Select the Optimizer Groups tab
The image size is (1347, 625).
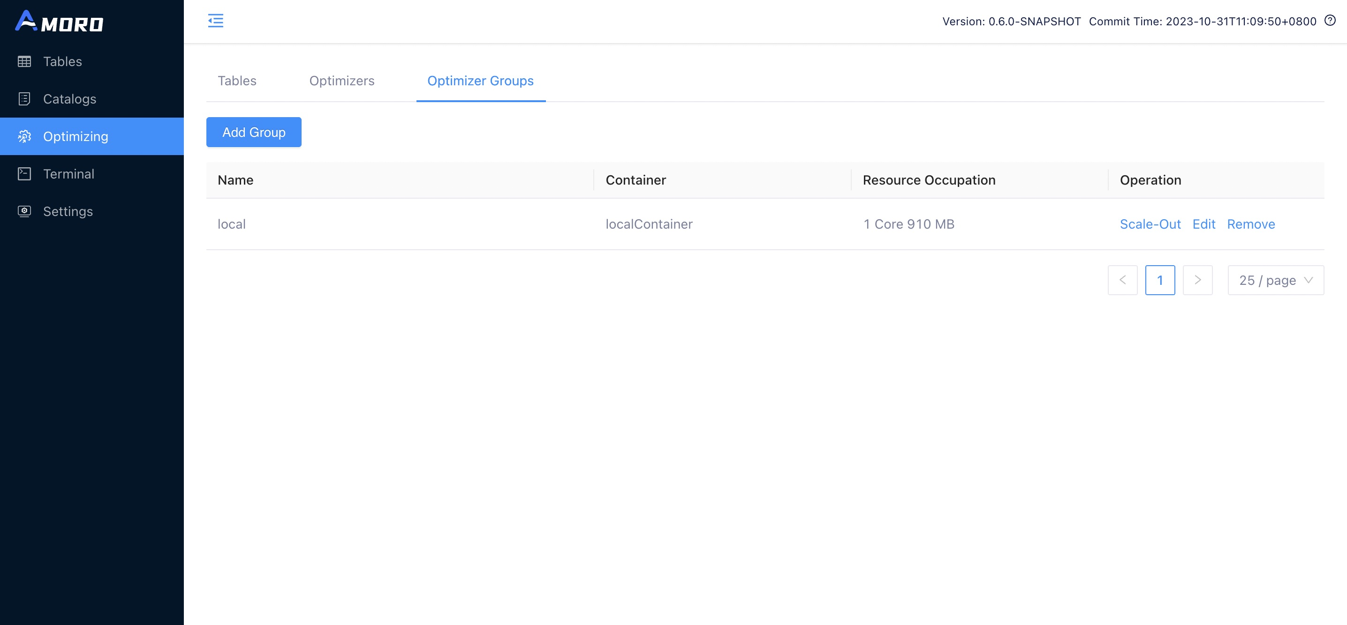(480, 81)
